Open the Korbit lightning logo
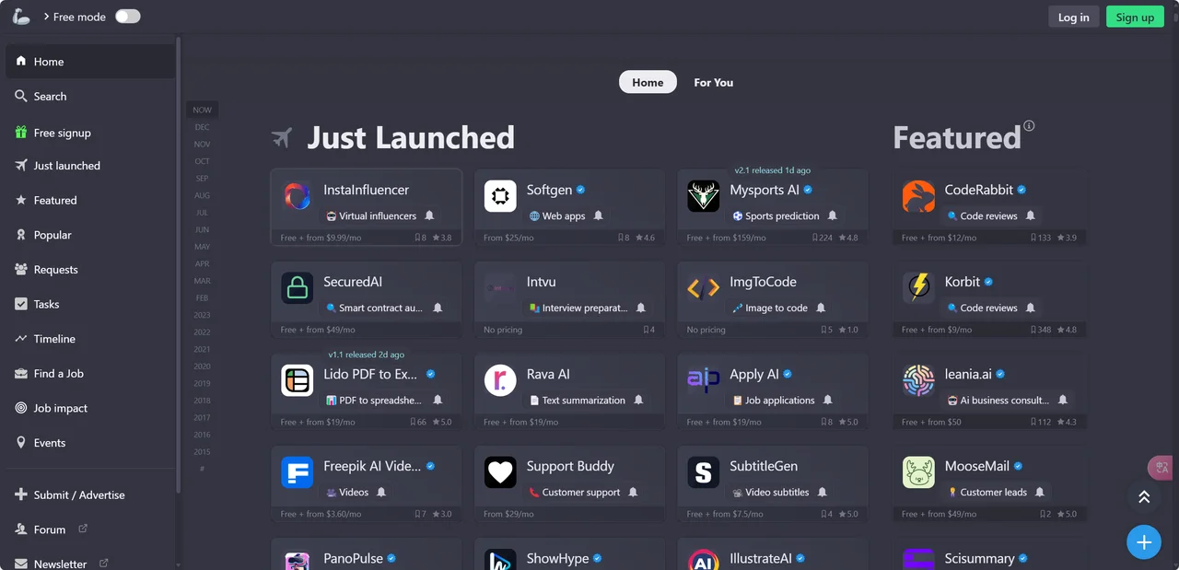 (x=918, y=288)
